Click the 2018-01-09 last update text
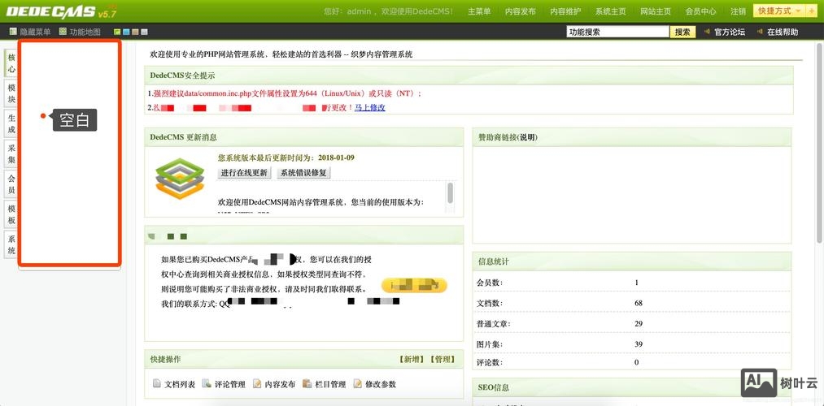The image size is (824, 406). [335, 158]
